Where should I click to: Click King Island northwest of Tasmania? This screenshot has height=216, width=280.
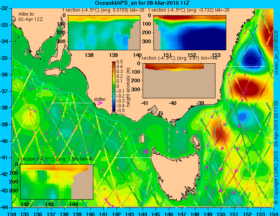click(142, 139)
